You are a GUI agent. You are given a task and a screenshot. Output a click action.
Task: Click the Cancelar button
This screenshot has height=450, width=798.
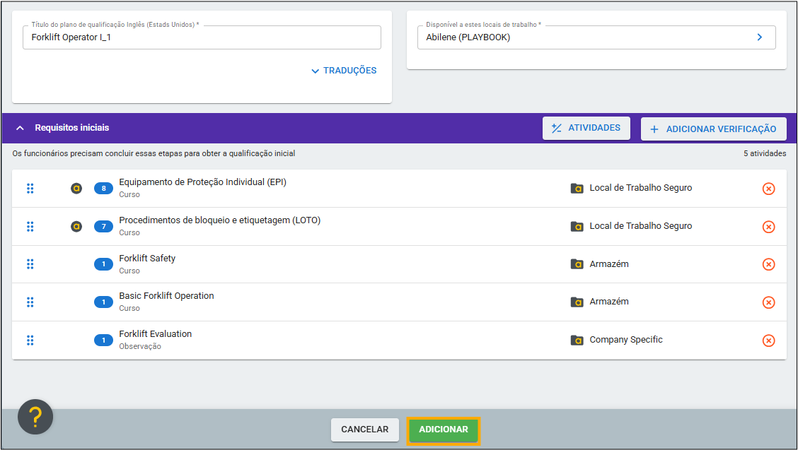(x=364, y=430)
